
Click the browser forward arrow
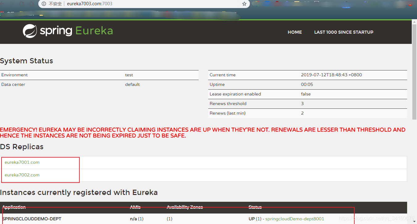[x=12, y=4]
